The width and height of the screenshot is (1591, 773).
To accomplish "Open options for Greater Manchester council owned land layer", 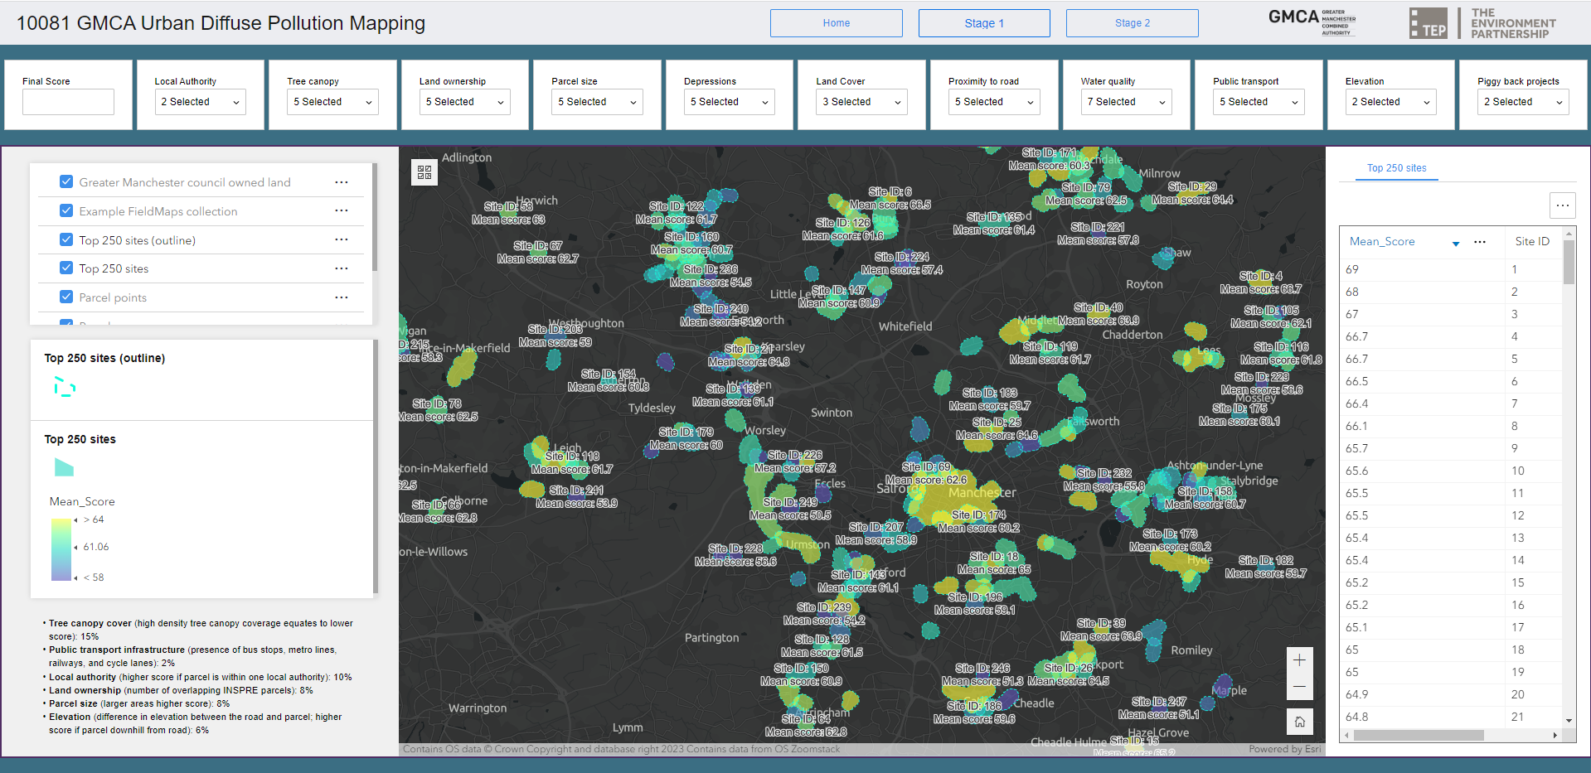I will click(341, 182).
